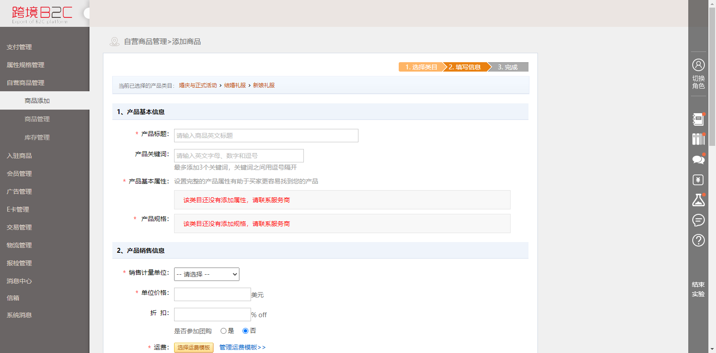This screenshot has width=716, height=353.
Task: Click 选择运费模板 button
Action: (x=194, y=348)
